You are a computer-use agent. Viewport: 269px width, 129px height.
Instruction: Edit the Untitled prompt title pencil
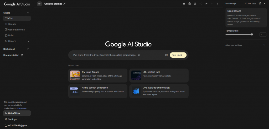pyautogui.click(x=65, y=4)
